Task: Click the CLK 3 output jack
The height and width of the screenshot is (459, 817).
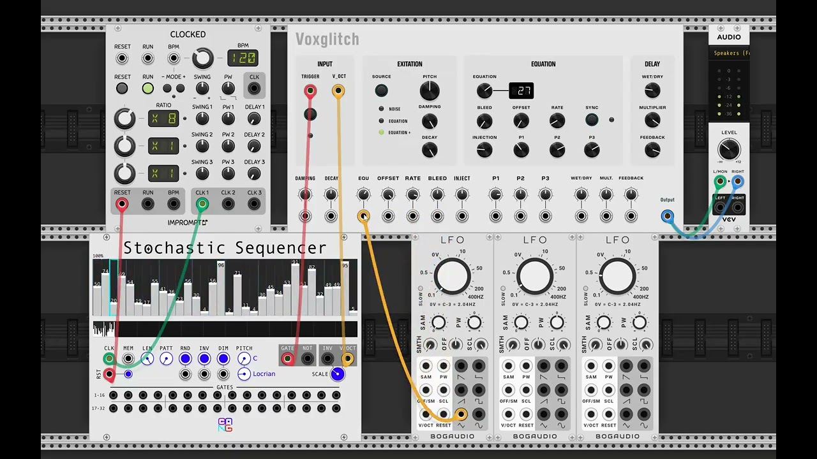Action: tap(254, 204)
